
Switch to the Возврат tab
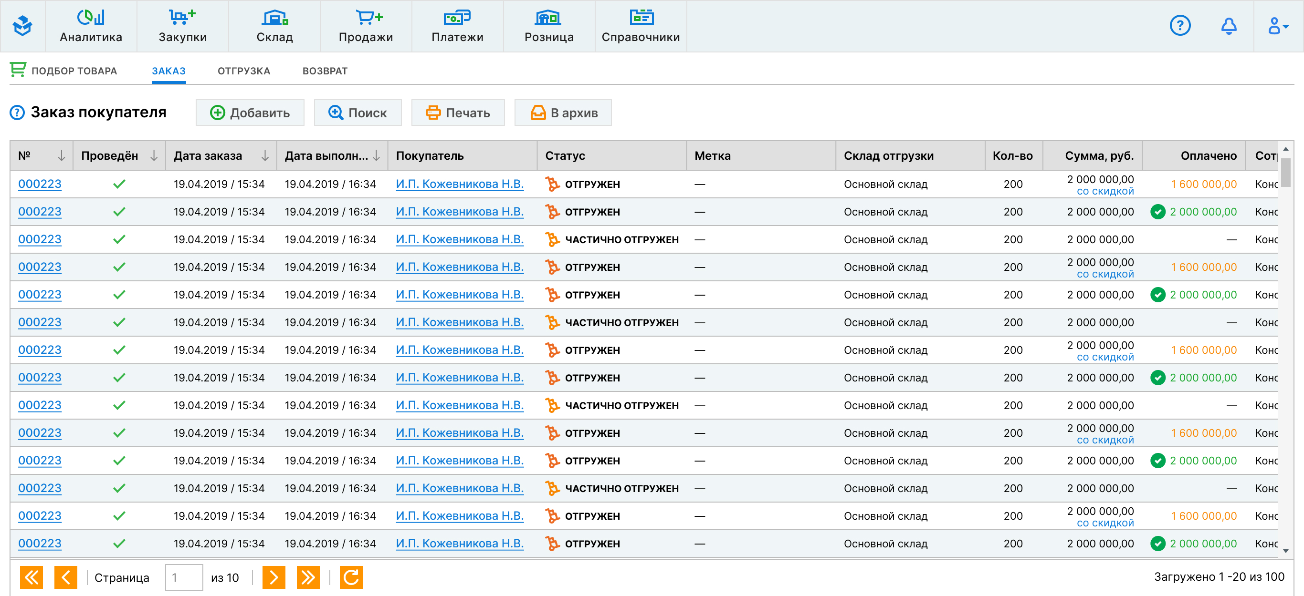(325, 71)
